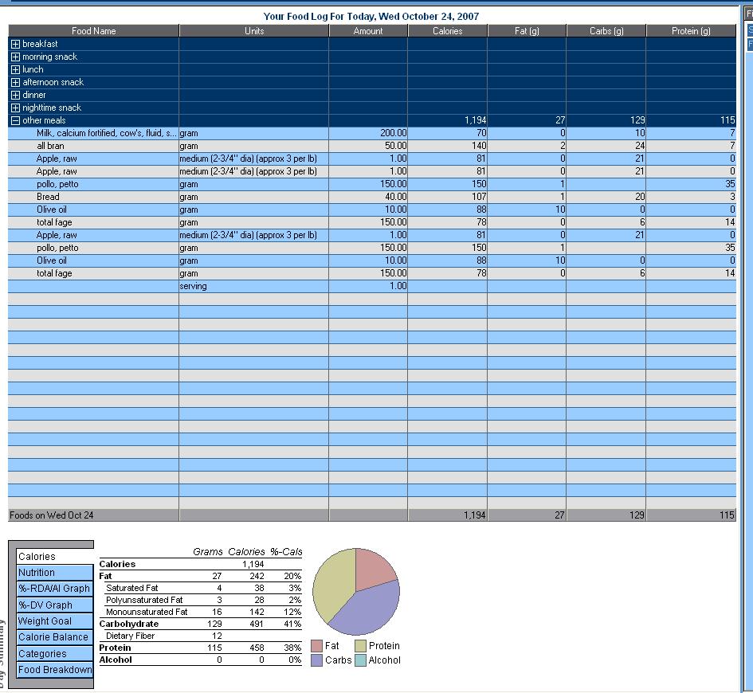Collapse the other meals group
This screenshot has width=753, height=693.
[x=15, y=121]
